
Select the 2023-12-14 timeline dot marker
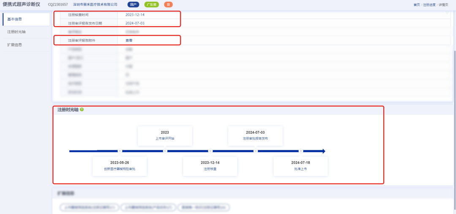(210, 151)
